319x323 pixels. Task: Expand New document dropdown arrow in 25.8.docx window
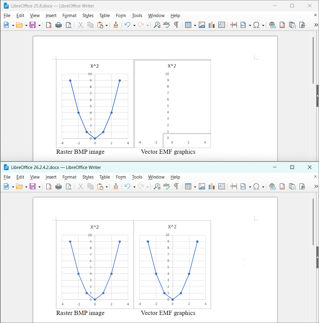[x=13, y=25]
